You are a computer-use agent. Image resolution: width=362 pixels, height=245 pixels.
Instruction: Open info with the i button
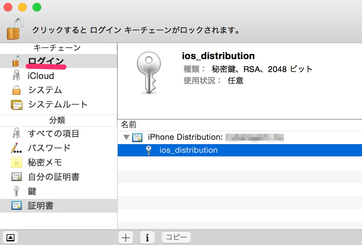click(147, 238)
